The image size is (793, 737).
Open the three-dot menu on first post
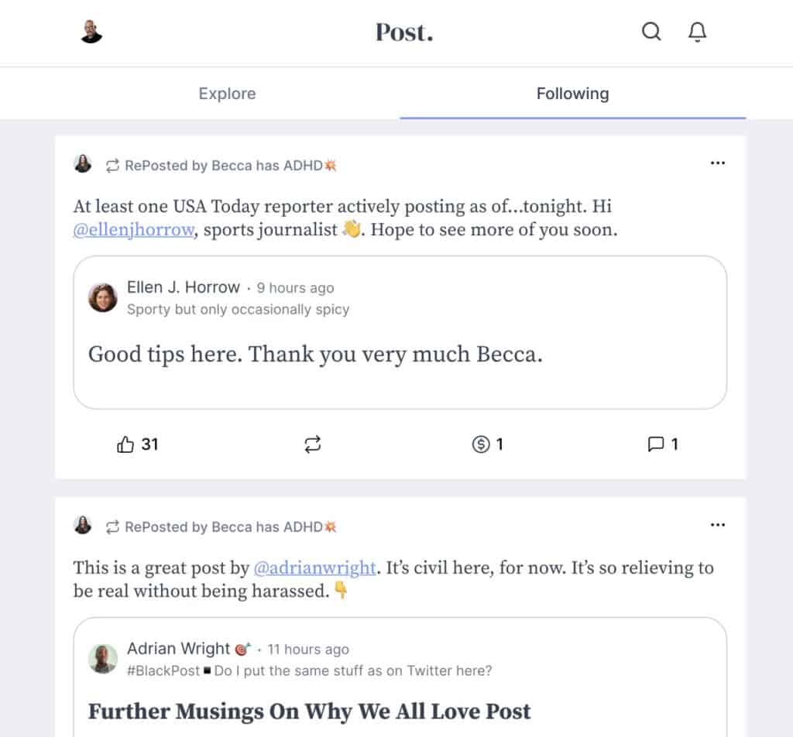(x=718, y=163)
